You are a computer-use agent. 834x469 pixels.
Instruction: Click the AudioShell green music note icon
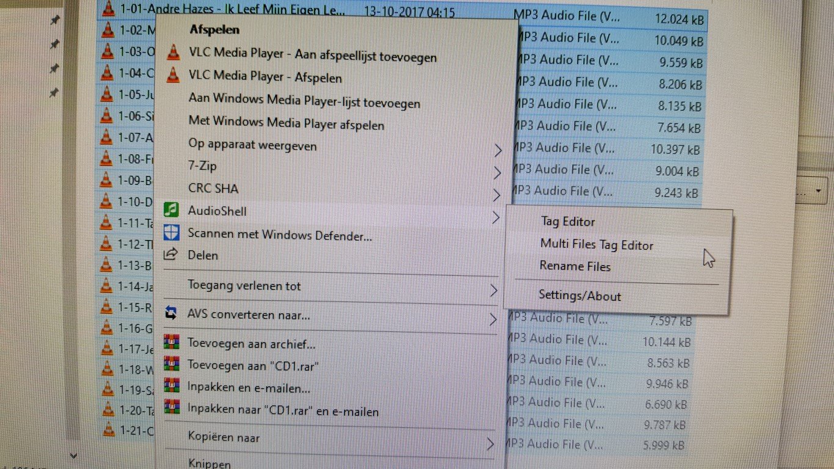[x=173, y=211]
